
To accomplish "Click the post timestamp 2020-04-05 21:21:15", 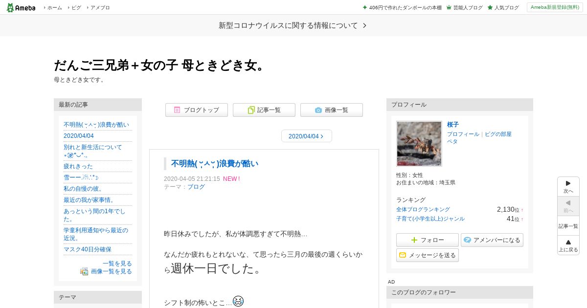I will 192,179.
